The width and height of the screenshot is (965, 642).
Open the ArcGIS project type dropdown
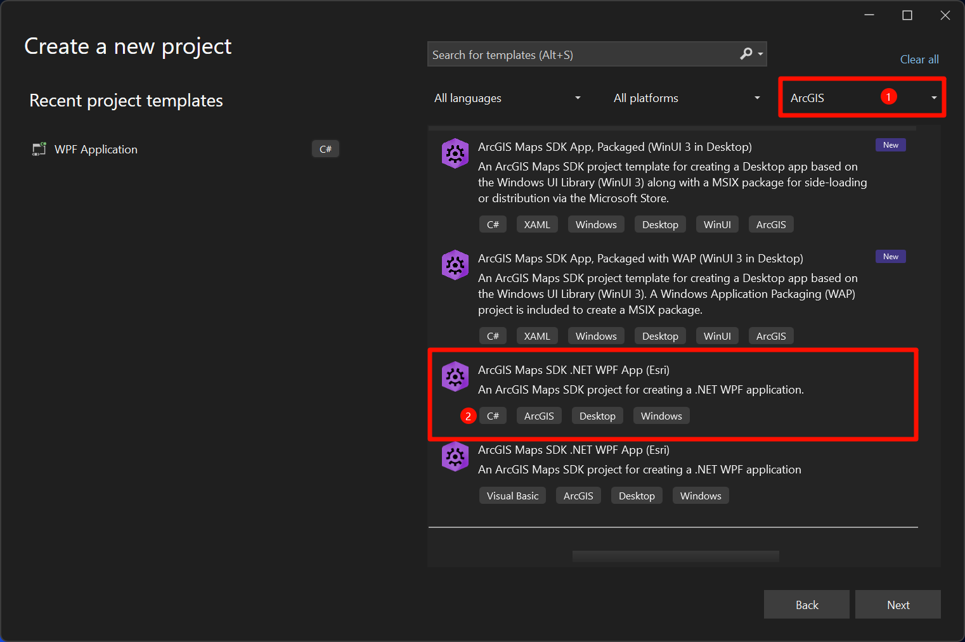(862, 98)
